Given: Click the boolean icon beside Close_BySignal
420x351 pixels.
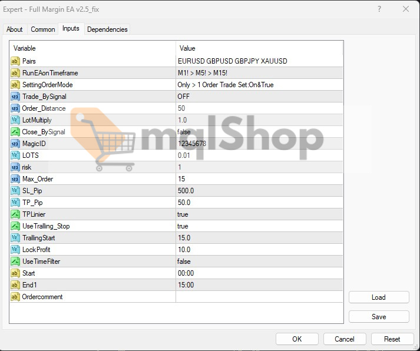Looking at the screenshot, I should (x=15, y=132).
